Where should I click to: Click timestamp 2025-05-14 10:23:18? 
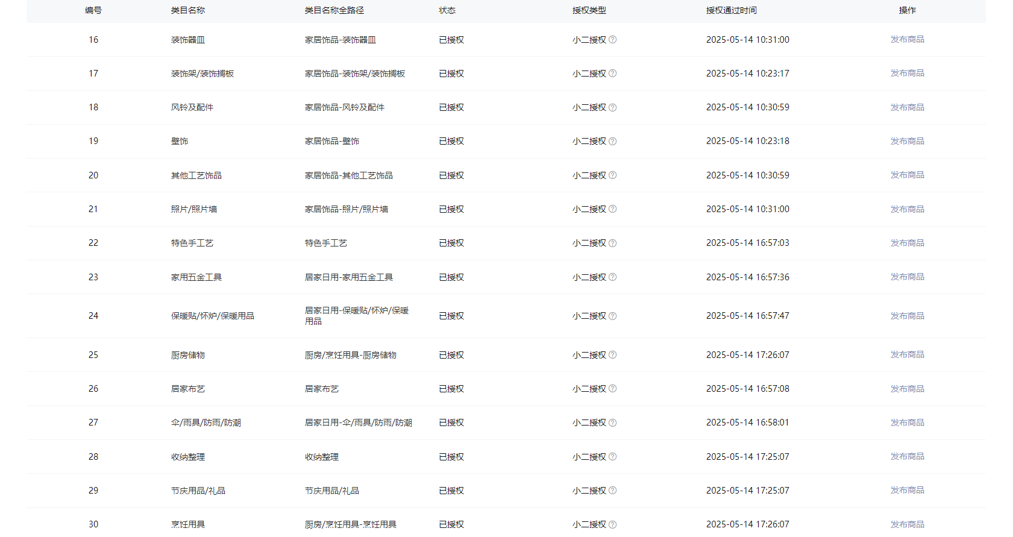(x=748, y=141)
